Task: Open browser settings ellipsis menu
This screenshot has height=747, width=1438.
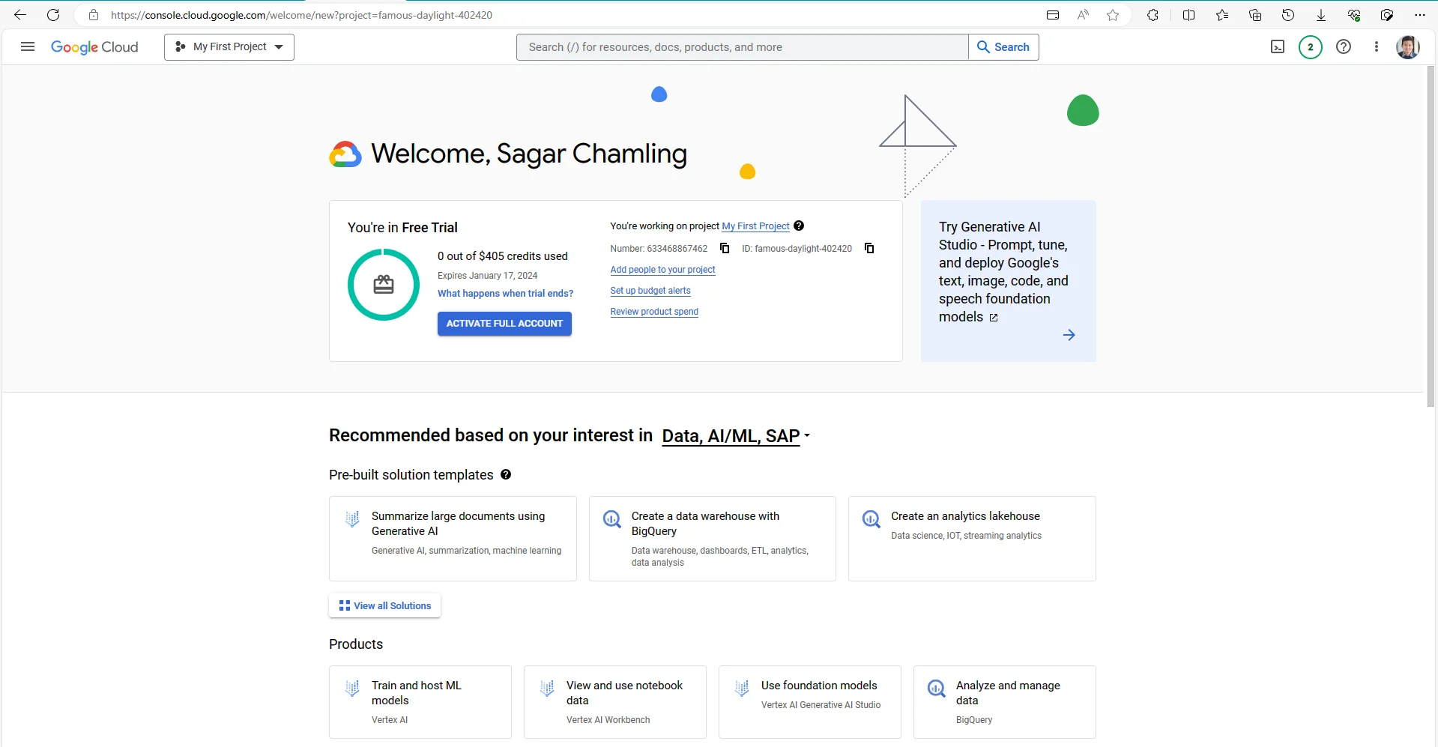Action: tap(1420, 15)
